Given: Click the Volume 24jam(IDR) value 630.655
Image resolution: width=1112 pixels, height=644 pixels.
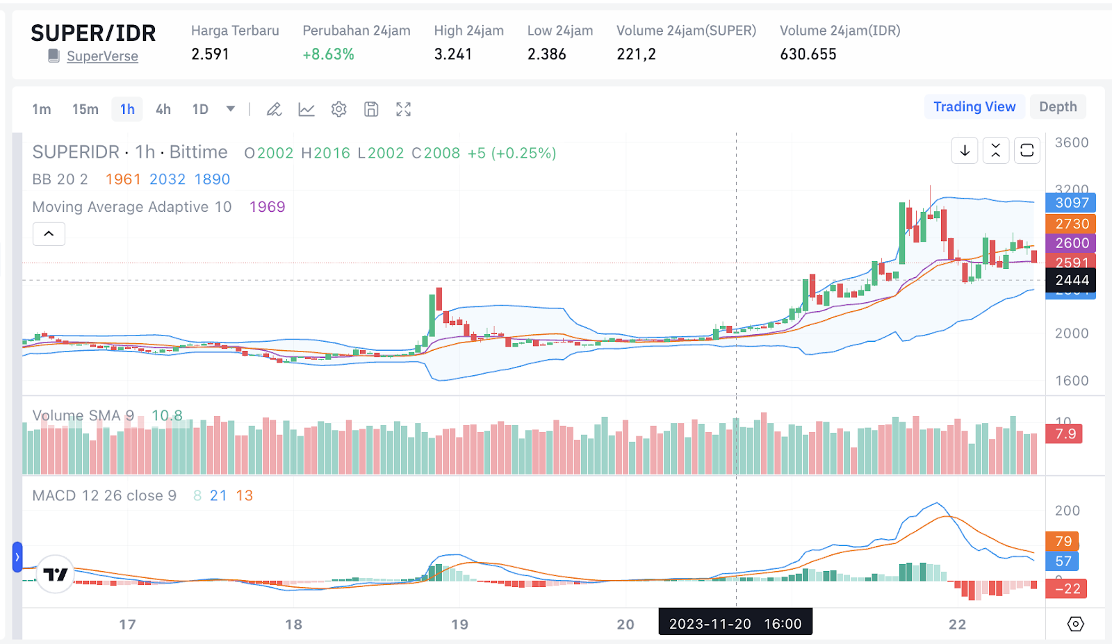Looking at the screenshot, I should pos(808,54).
